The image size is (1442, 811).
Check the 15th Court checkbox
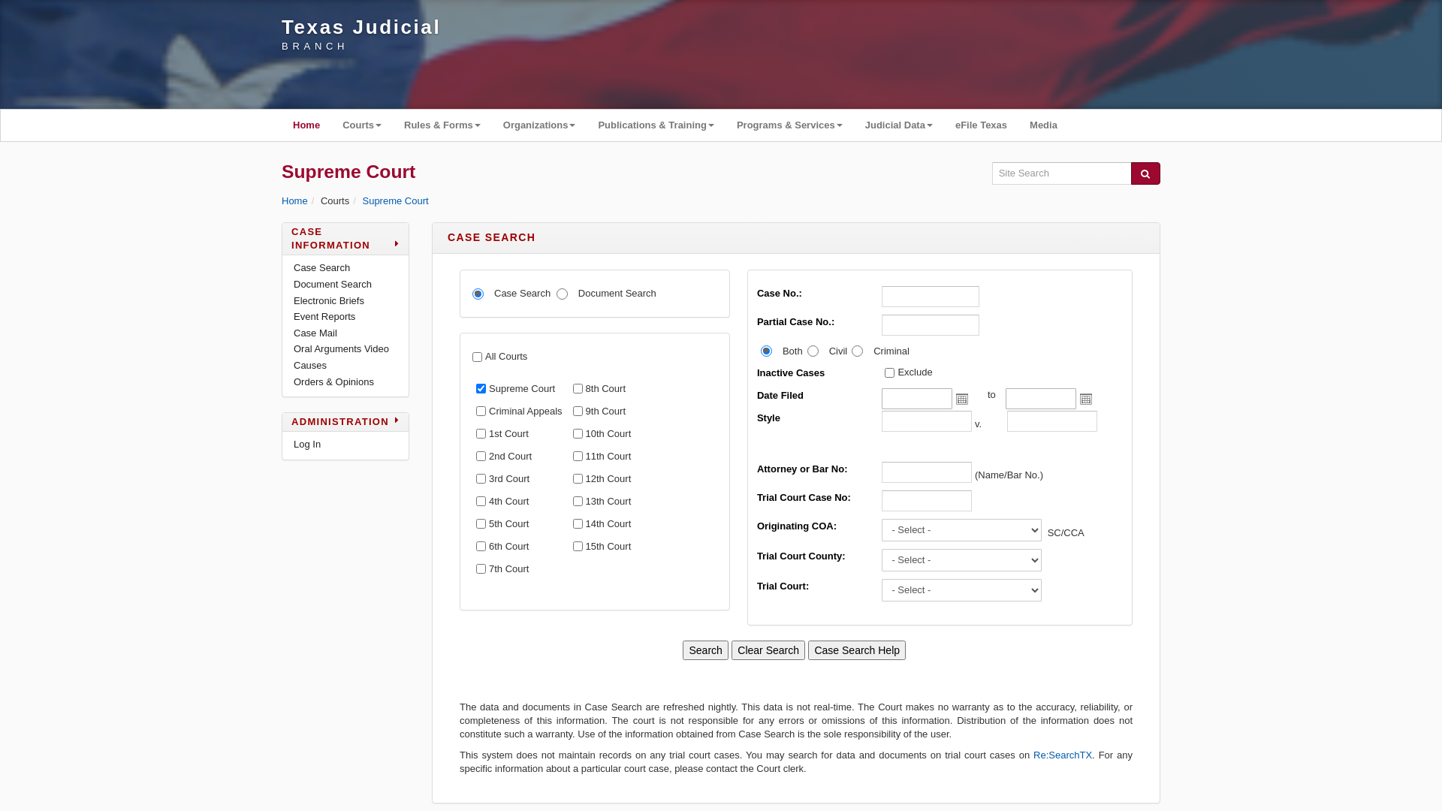[x=578, y=547]
